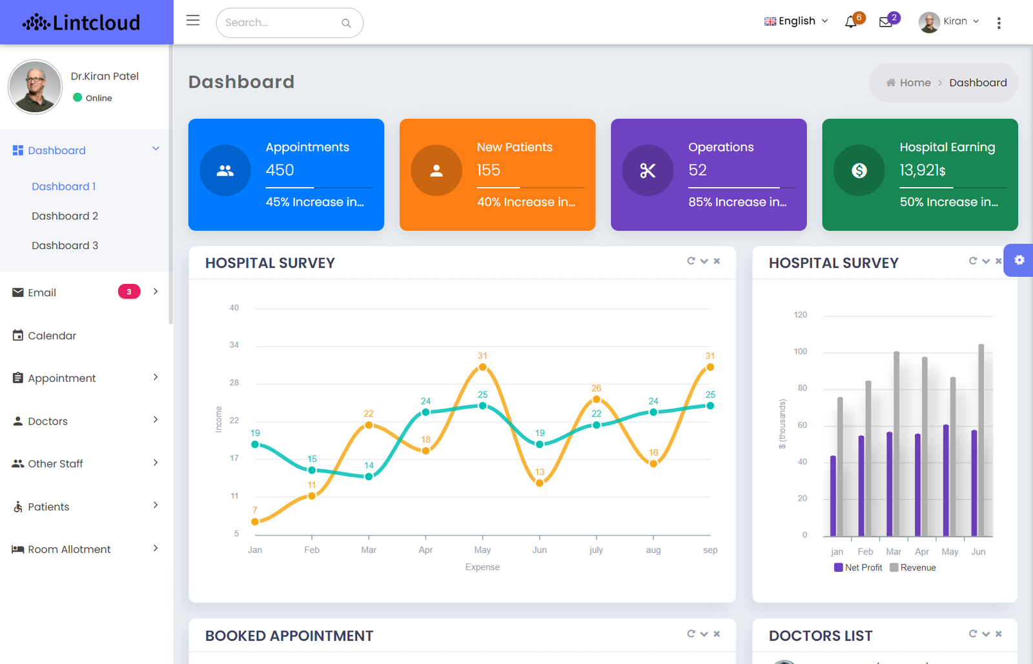Viewport: 1033px width, 664px height.
Task: Select Dashboard 2 in sidebar
Action: (65, 216)
